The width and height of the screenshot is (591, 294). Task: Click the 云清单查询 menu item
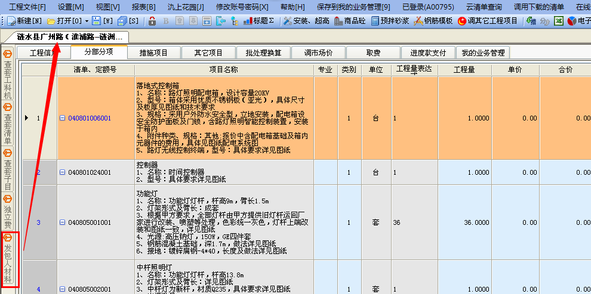point(484,7)
